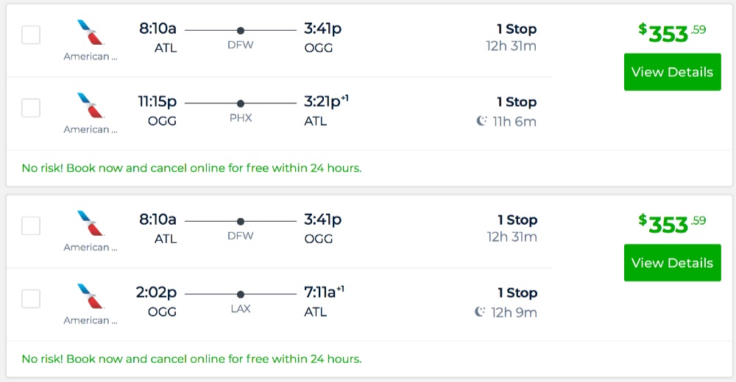Image resolution: width=736 pixels, height=382 pixels.
Task: Click the $353.59 price on top itinerary
Action: click(671, 33)
